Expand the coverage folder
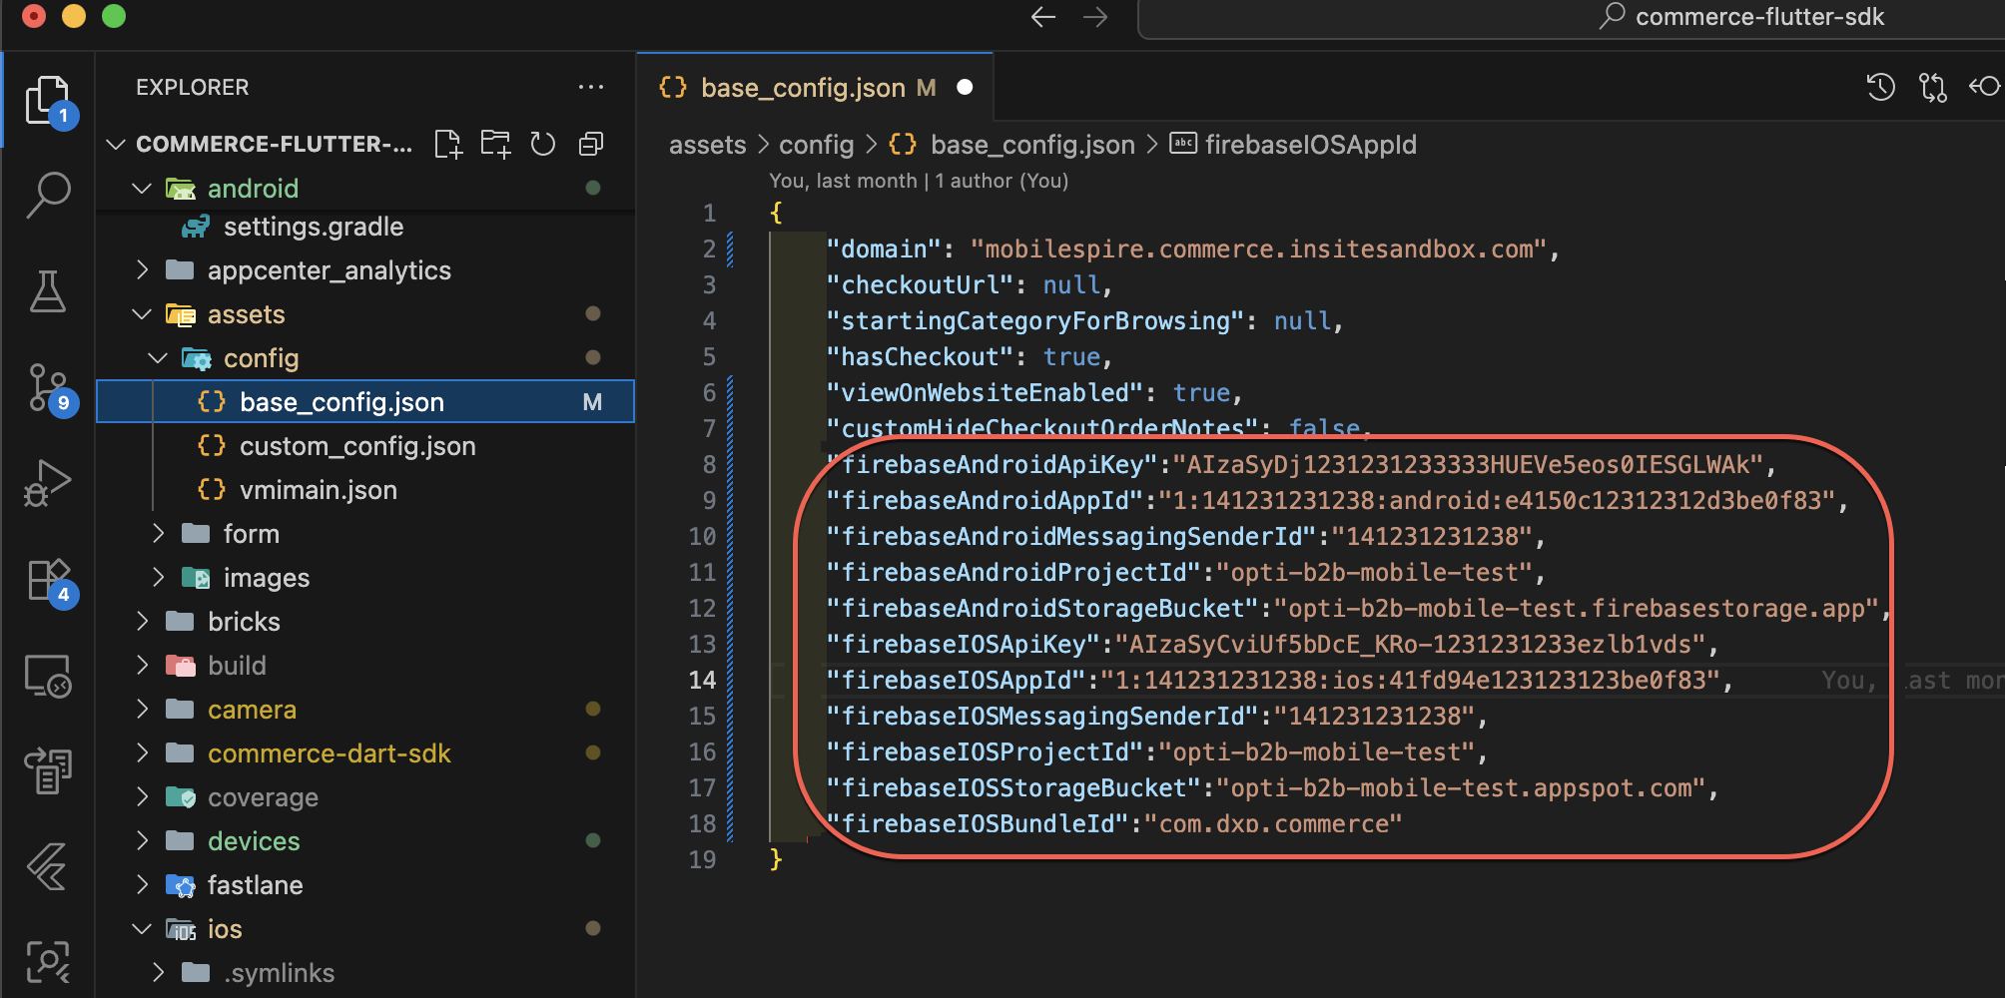 pyautogui.click(x=142, y=797)
